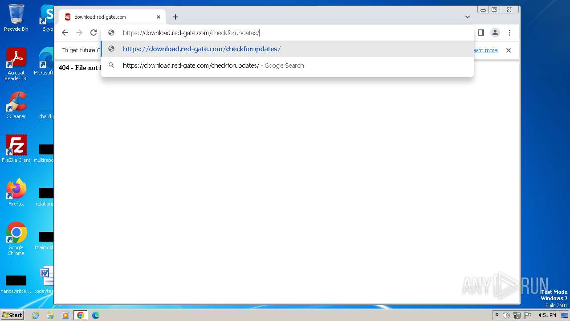The height and width of the screenshot is (321, 570).
Task: Select Chrome taskbar button
Action: [x=81, y=315]
